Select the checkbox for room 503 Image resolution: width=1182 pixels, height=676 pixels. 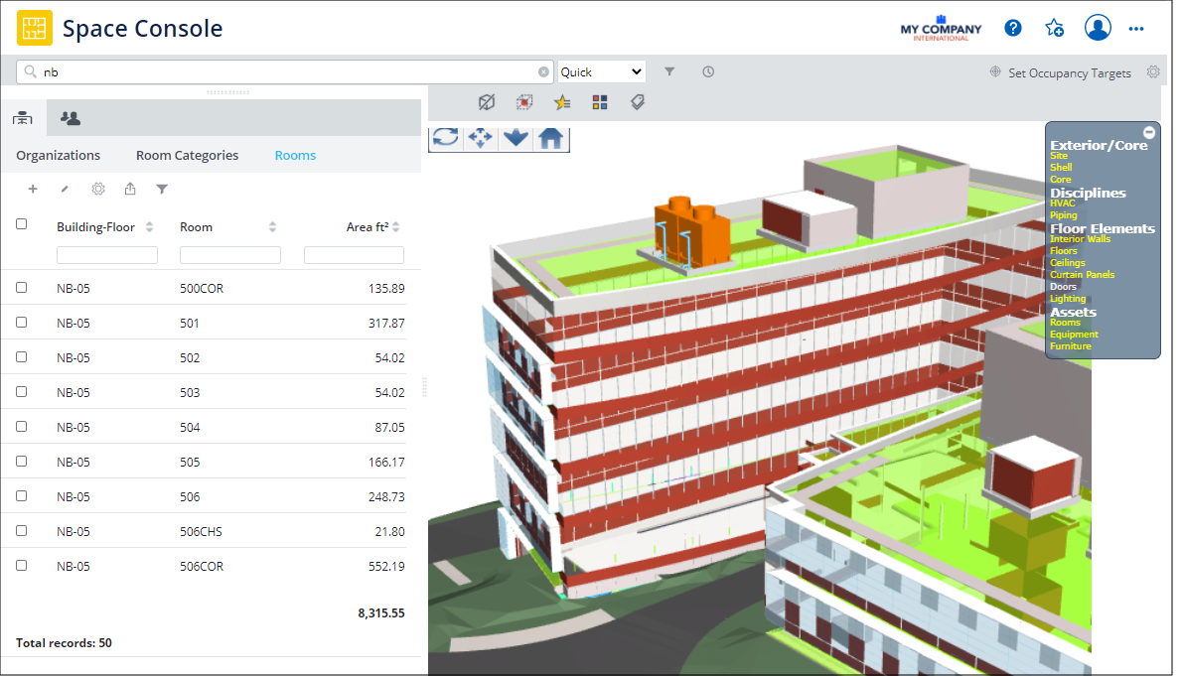(22, 392)
